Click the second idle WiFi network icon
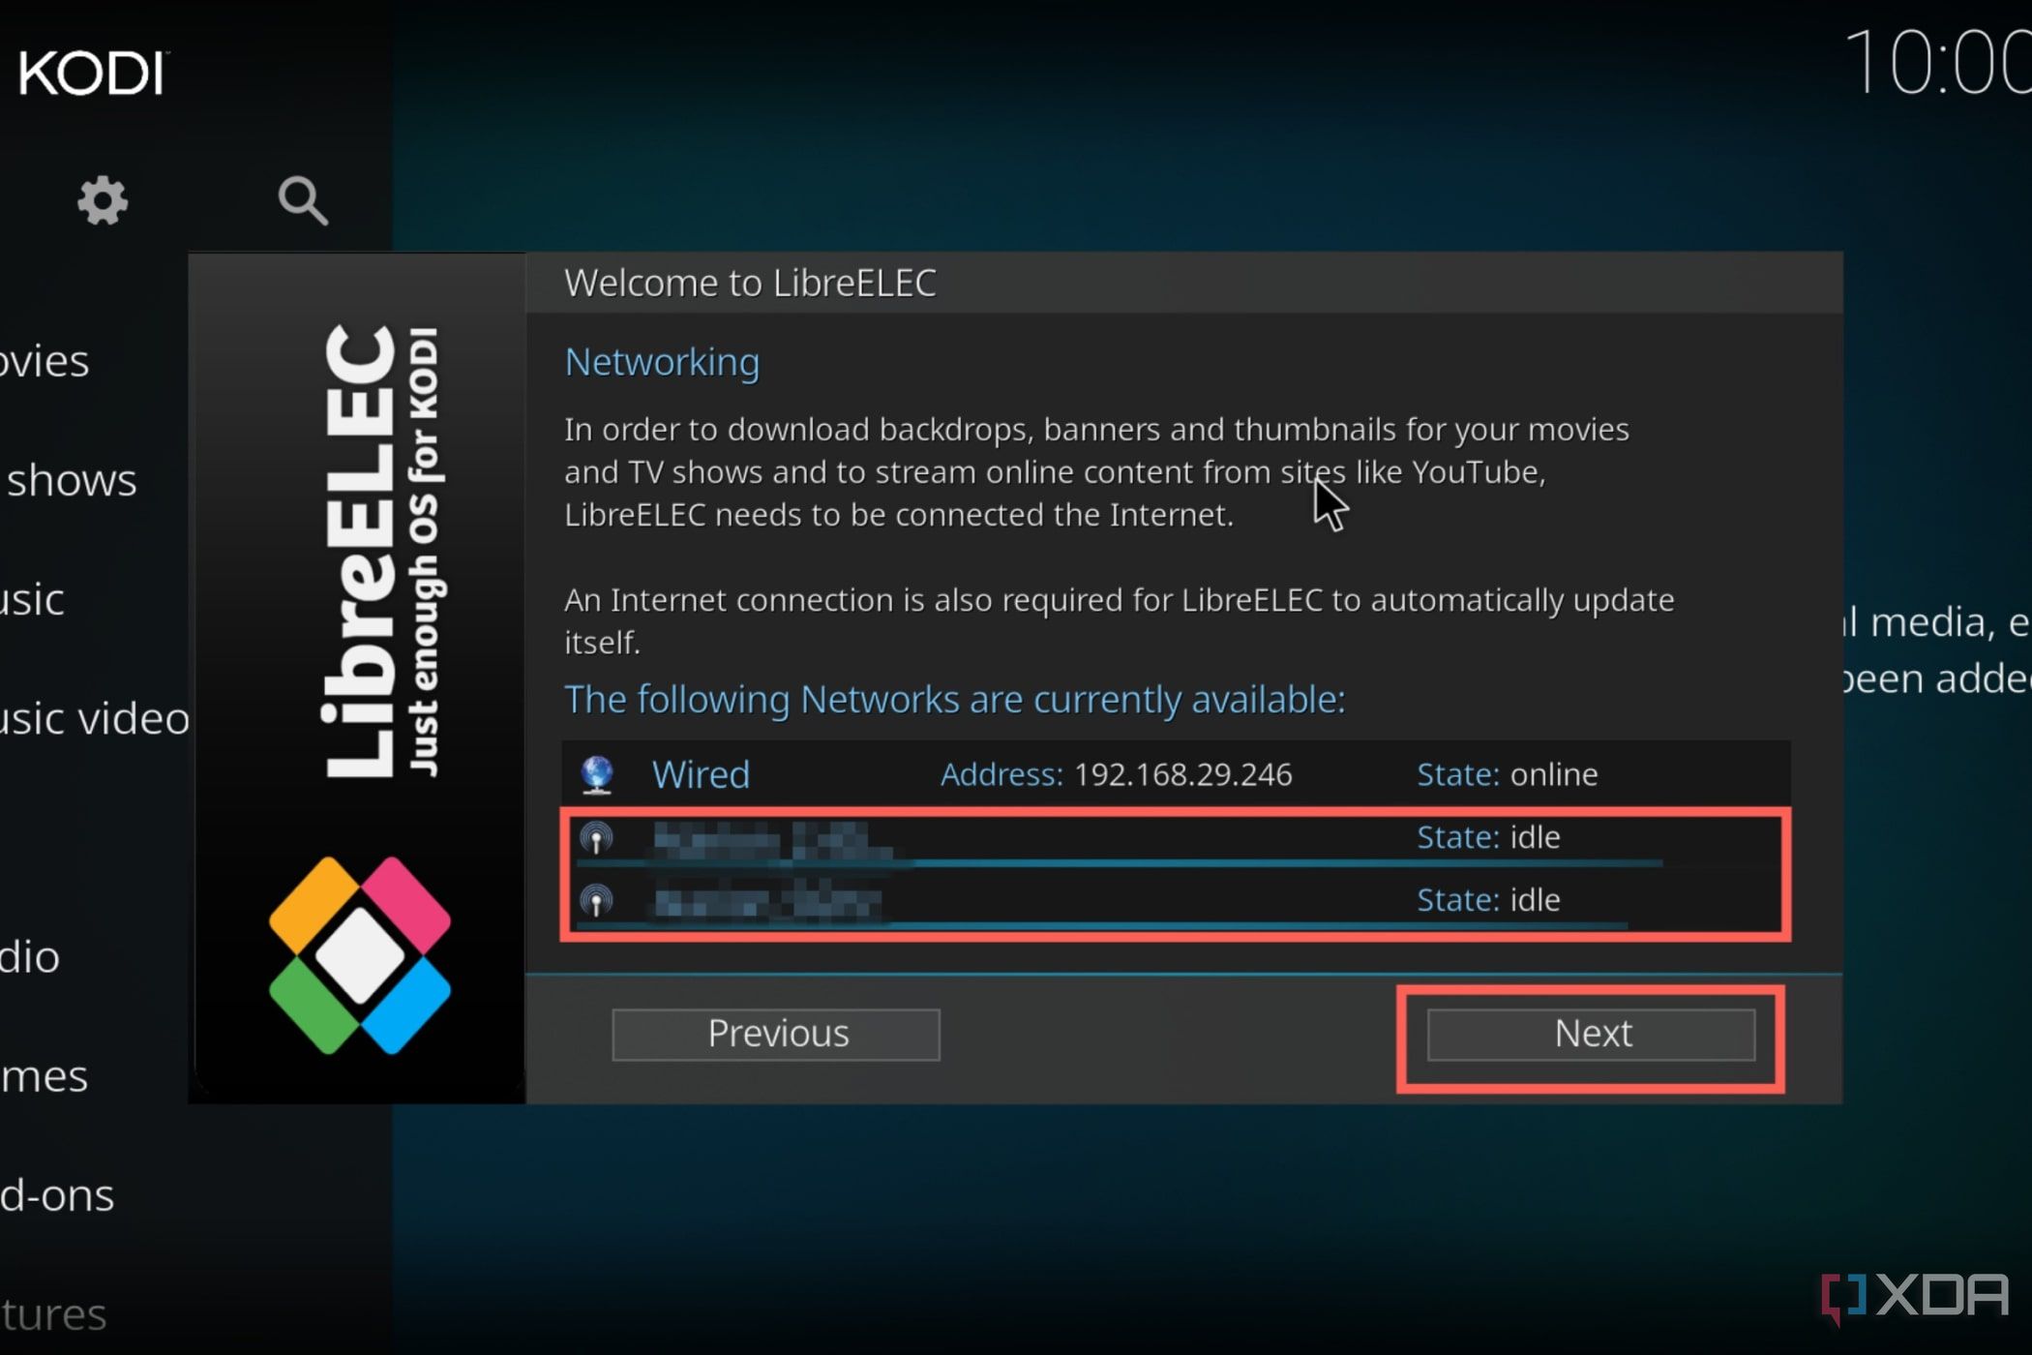 [x=594, y=898]
